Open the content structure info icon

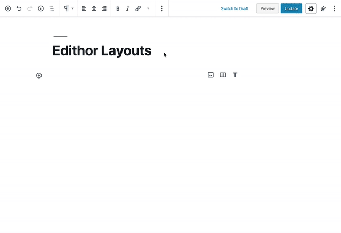(x=40, y=8)
